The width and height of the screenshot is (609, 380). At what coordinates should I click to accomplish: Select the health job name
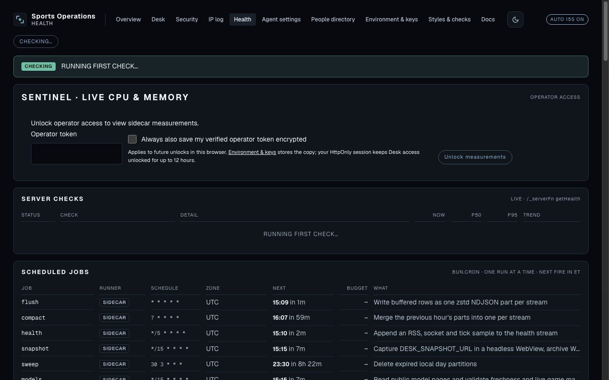[31, 333]
